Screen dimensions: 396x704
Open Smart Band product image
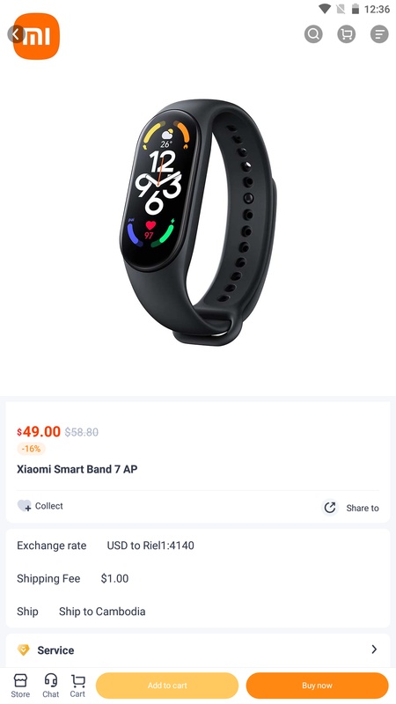pos(198,223)
